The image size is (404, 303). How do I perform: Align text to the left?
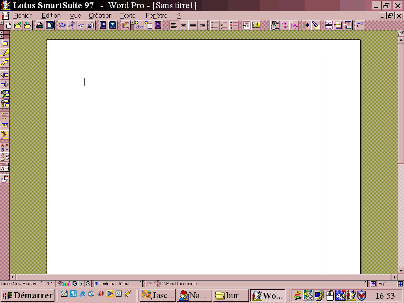pyautogui.click(x=174, y=25)
